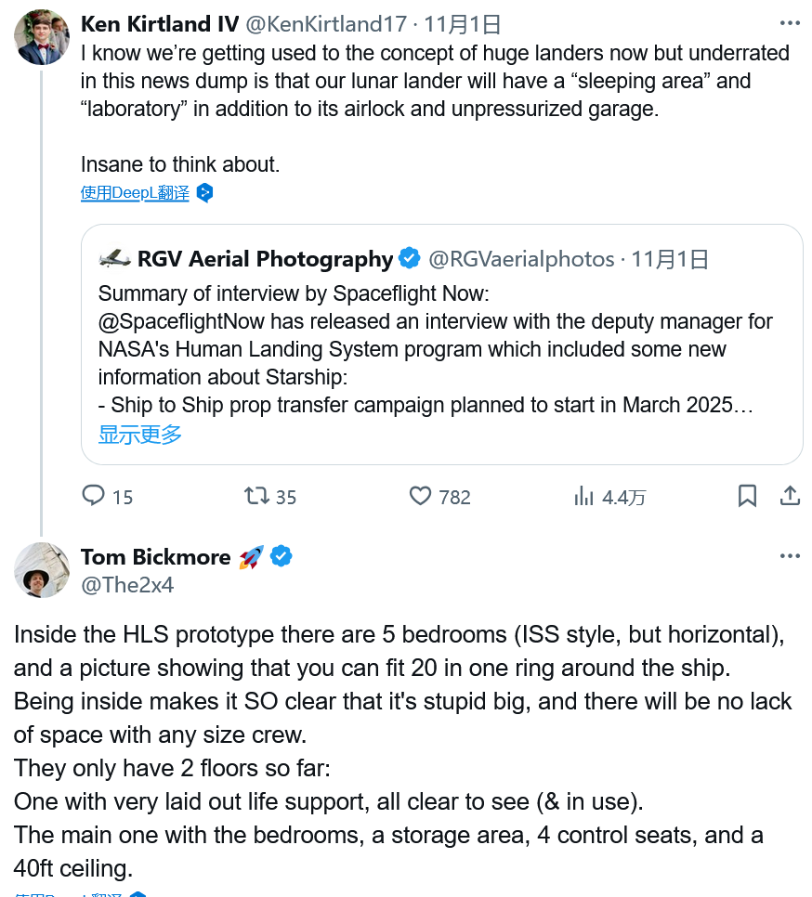Share Ken Kirtland's tweet
The width and height of the screenshot is (812, 897).
(790, 496)
